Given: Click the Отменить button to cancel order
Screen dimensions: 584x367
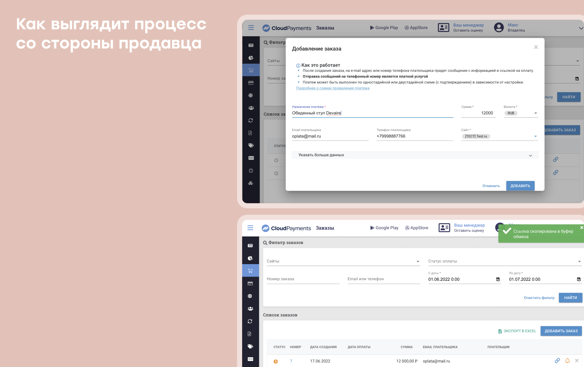Looking at the screenshot, I should coord(490,185).
